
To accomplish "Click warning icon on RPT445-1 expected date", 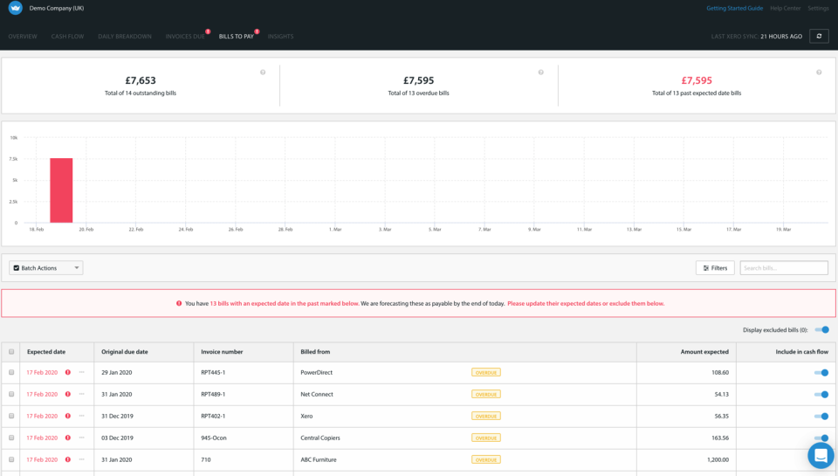I will click(x=68, y=372).
